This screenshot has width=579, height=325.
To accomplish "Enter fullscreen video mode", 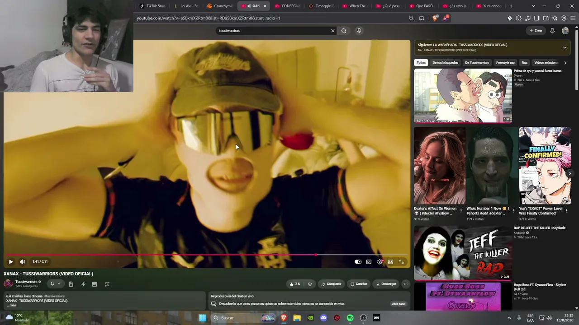I will pos(401,261).
